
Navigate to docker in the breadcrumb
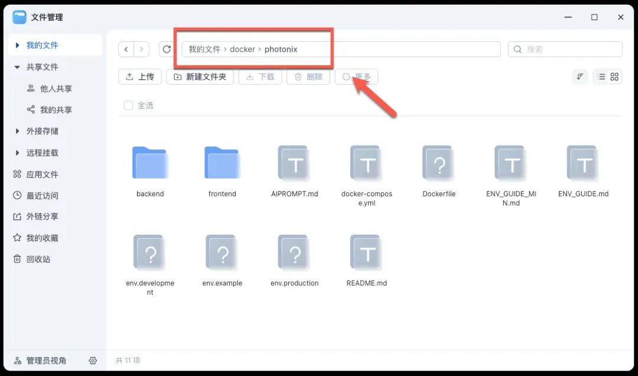coord(243,49)
